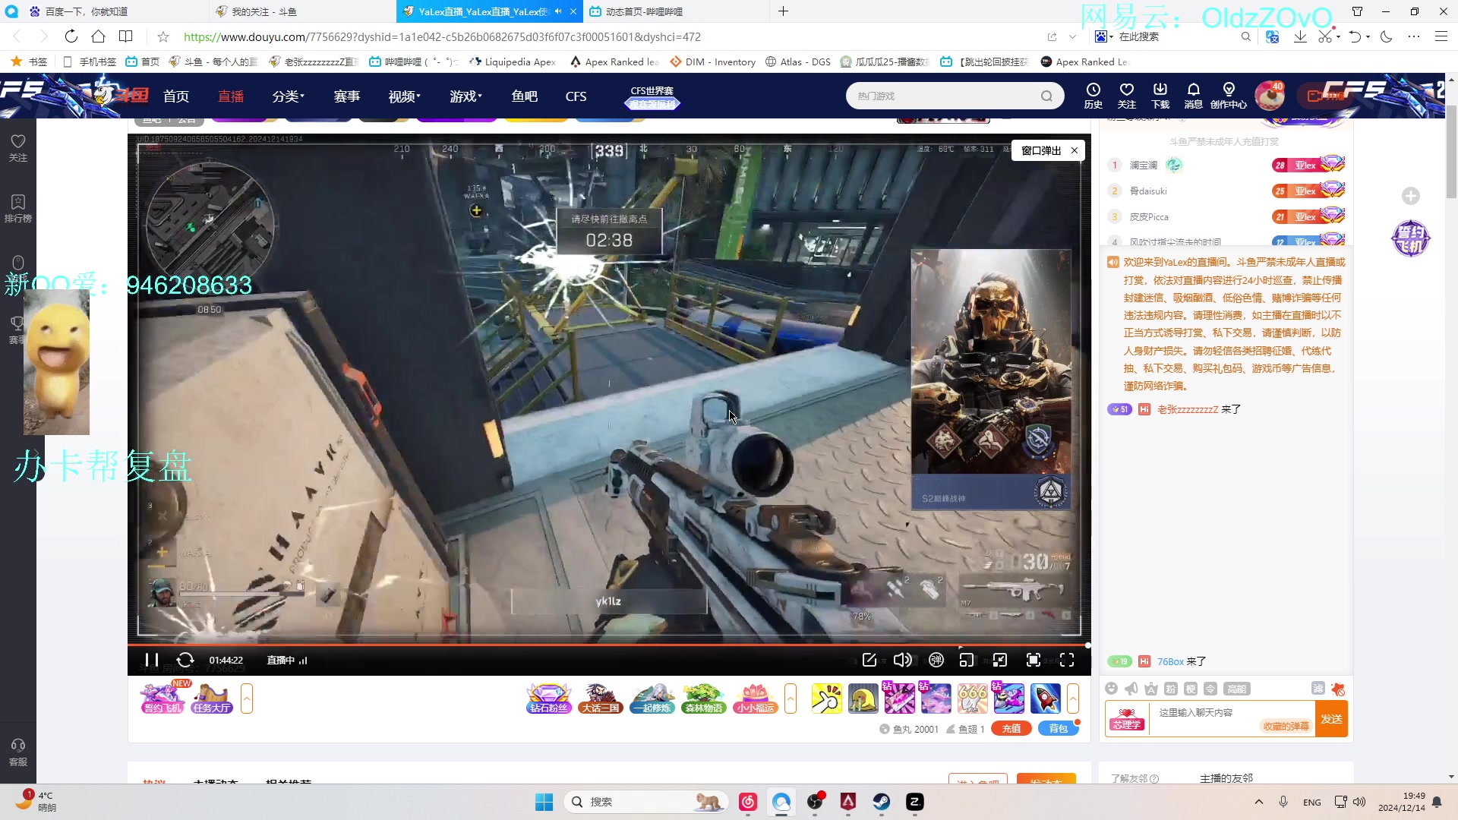
Task: Refresh the live stream player
Action: click(185, 660)
